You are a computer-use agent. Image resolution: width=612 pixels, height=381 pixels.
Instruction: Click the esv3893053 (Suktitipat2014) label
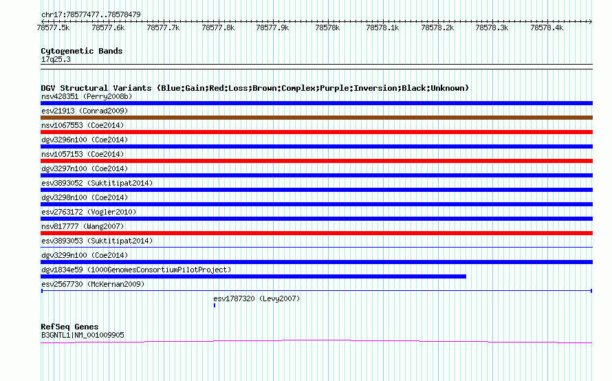click(97, 241)
